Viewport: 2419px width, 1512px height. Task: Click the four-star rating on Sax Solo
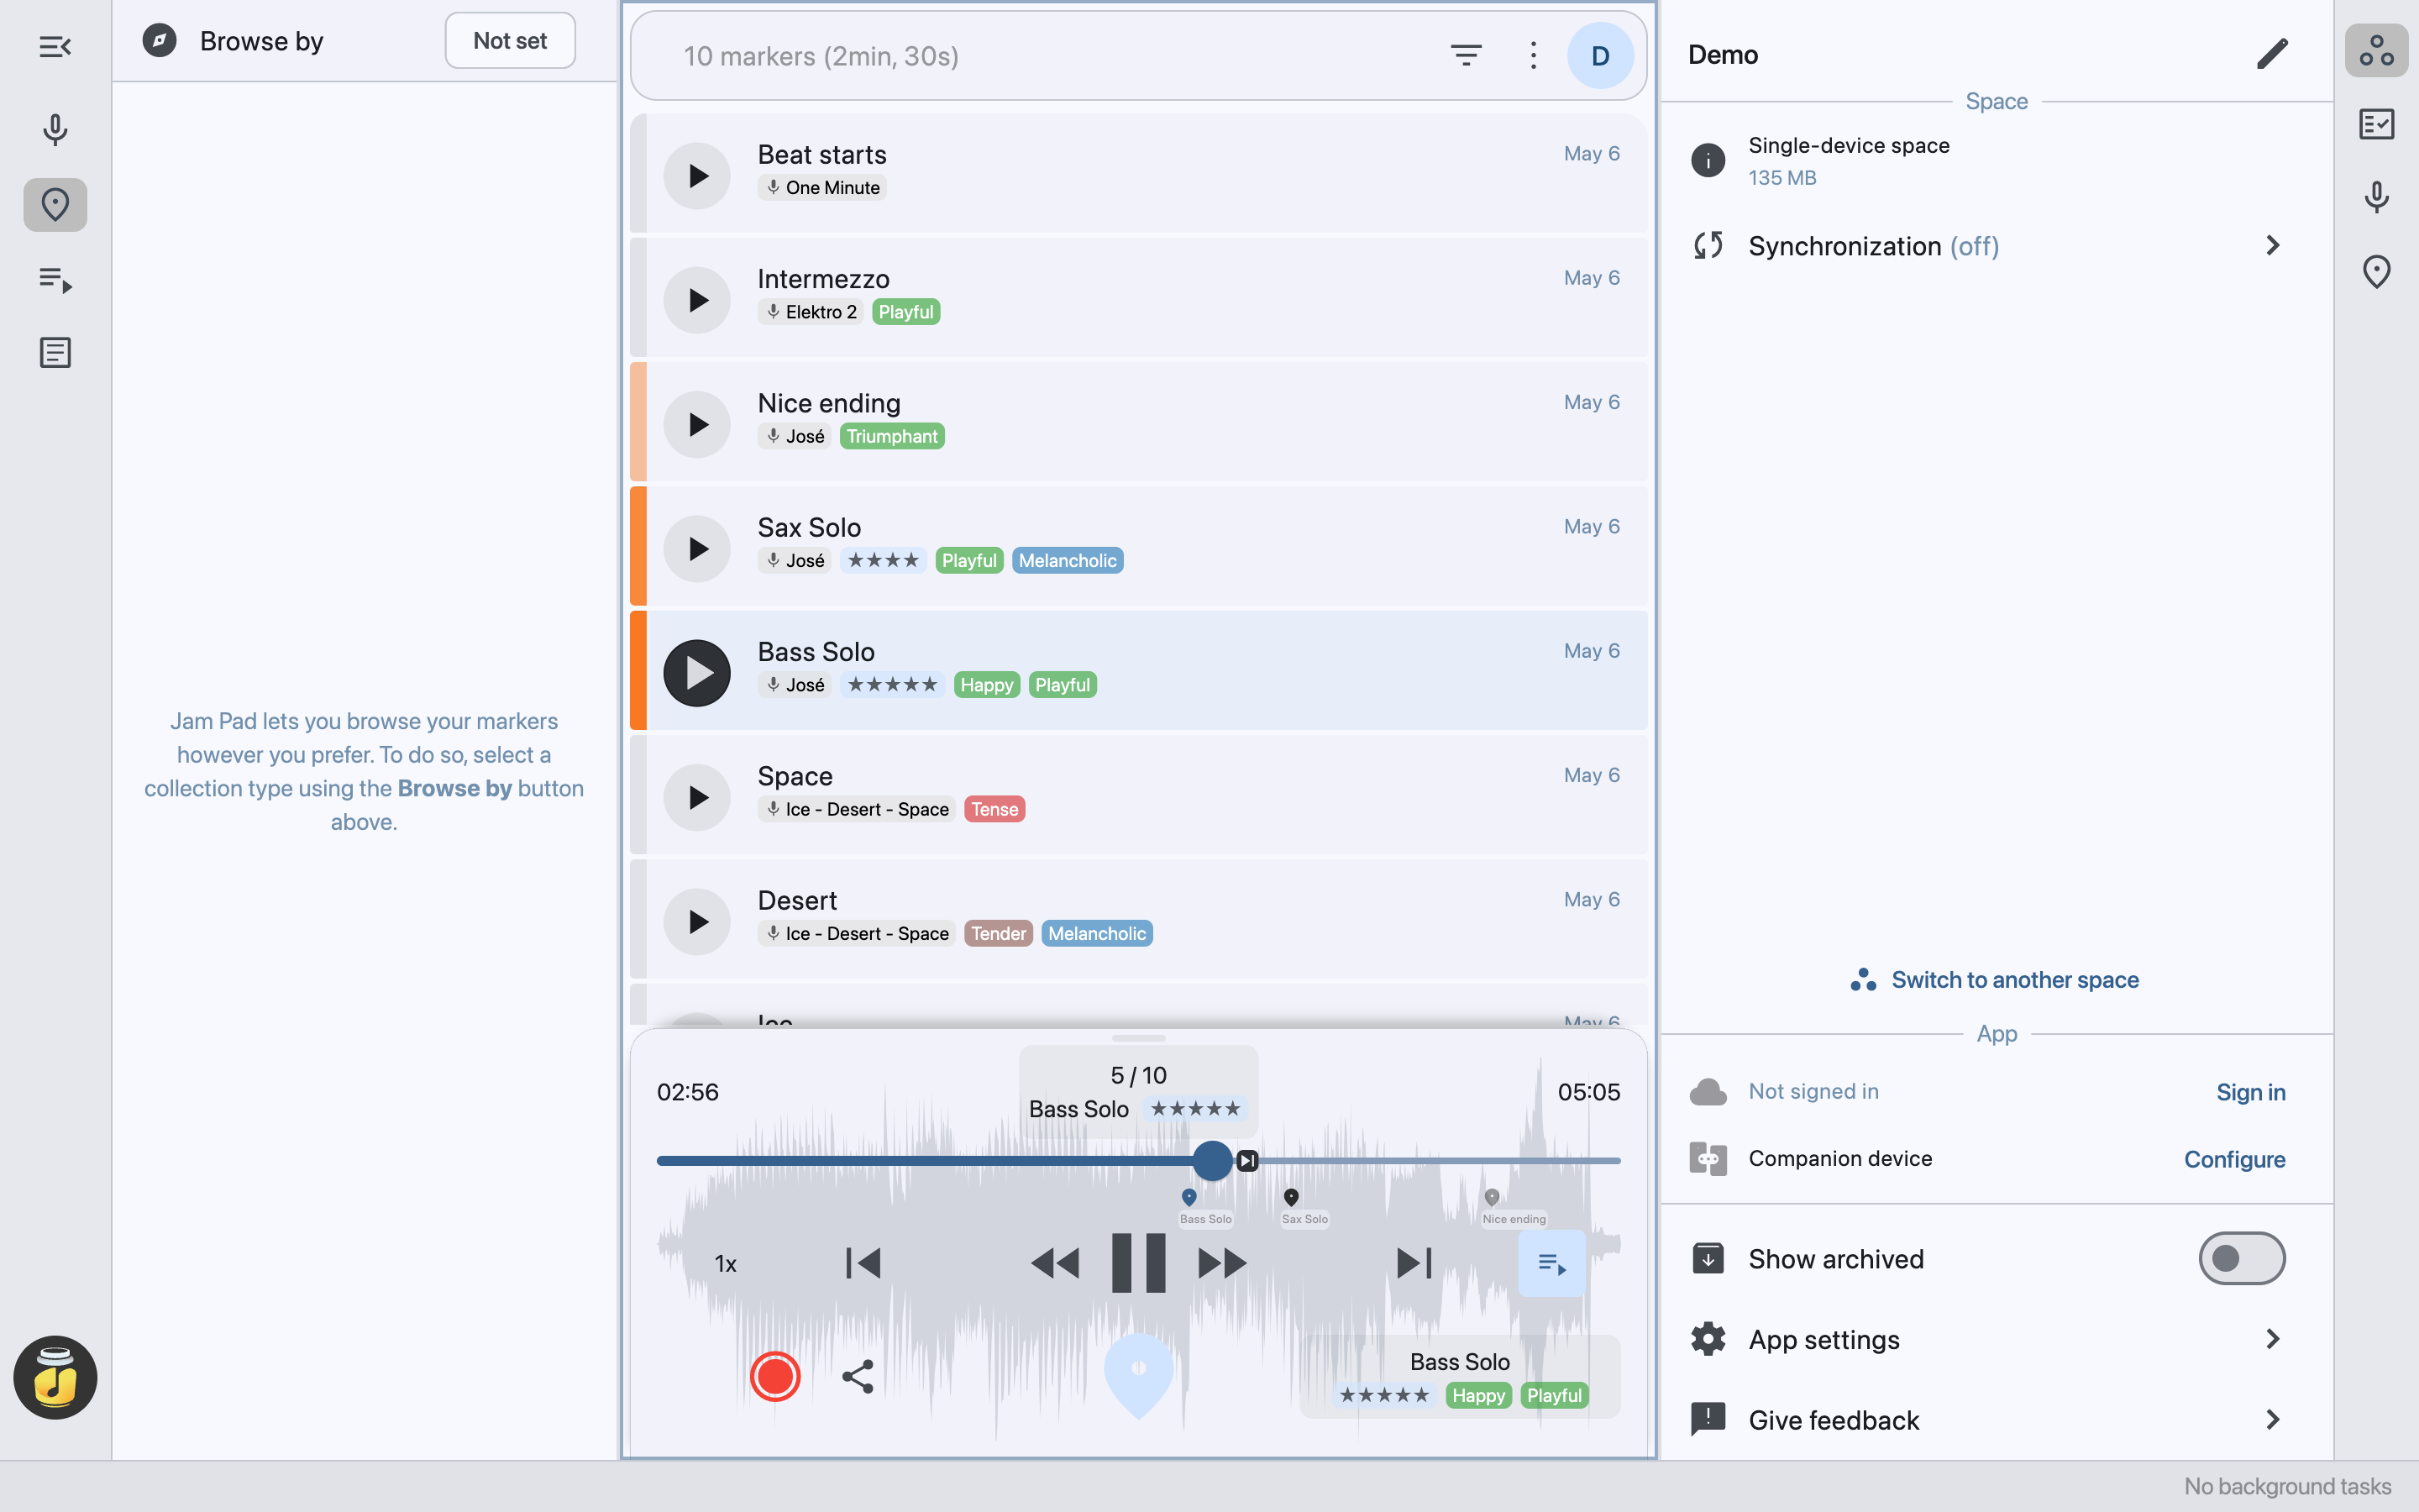[883, 561]
